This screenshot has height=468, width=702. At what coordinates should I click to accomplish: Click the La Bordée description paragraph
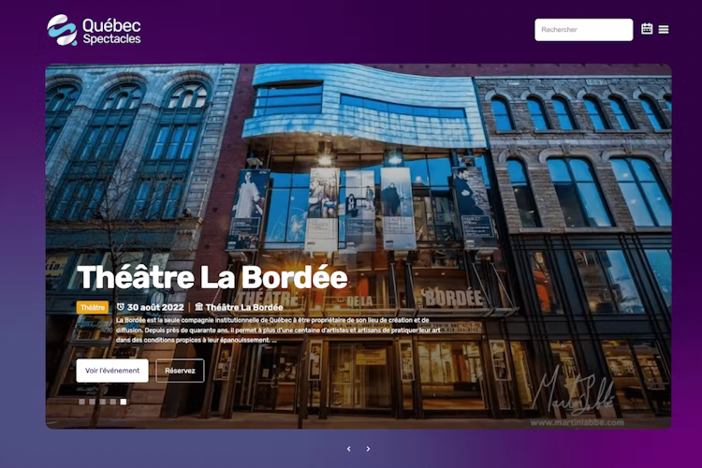278,330
